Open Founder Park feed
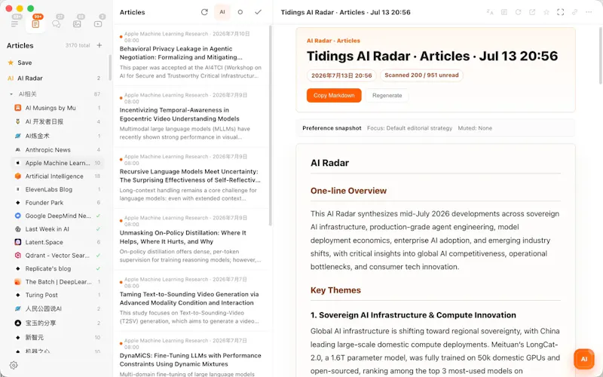This screenshot has width=603, height=377. pyautogui.click(x=57, y=202)
